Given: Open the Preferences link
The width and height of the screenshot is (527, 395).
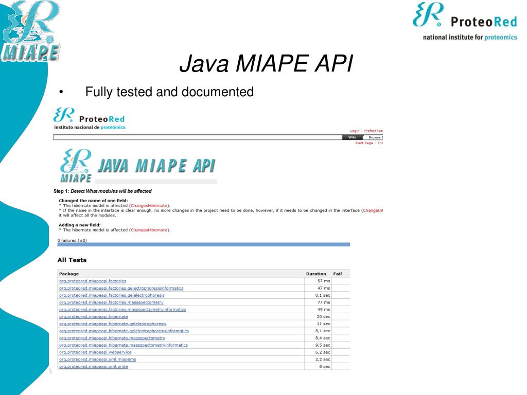Looking at the screenshot, I should tap(374, 131).
